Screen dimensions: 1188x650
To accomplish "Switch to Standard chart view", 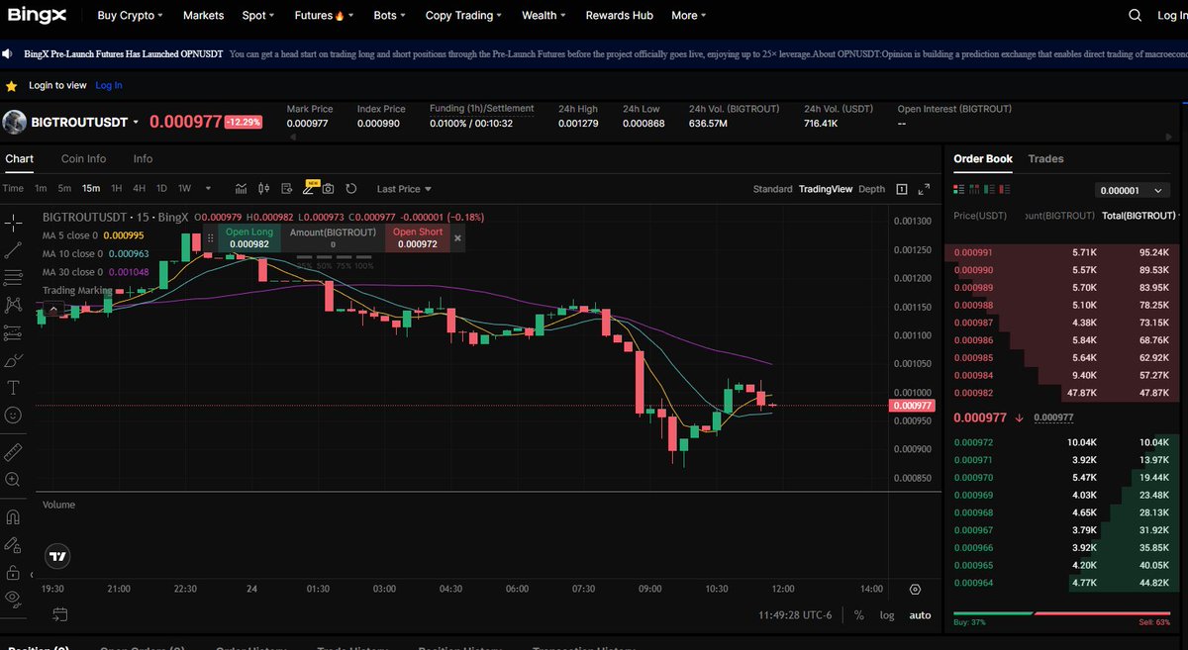I will pos(772,189).
